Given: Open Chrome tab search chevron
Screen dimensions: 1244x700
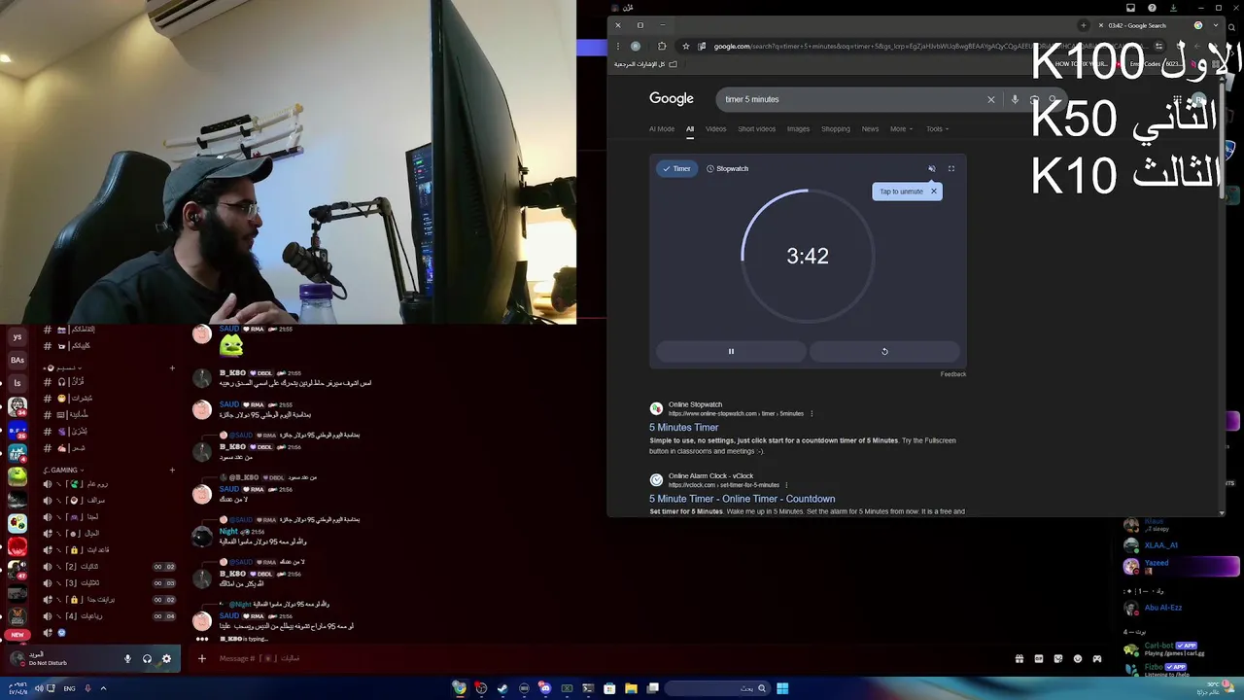Looking at the screenshot, I should click(1216, 25).
